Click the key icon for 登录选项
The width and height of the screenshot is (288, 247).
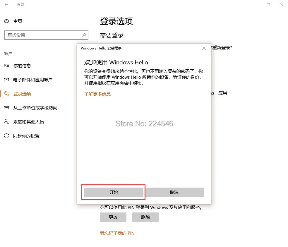click(x=6, y=94)
